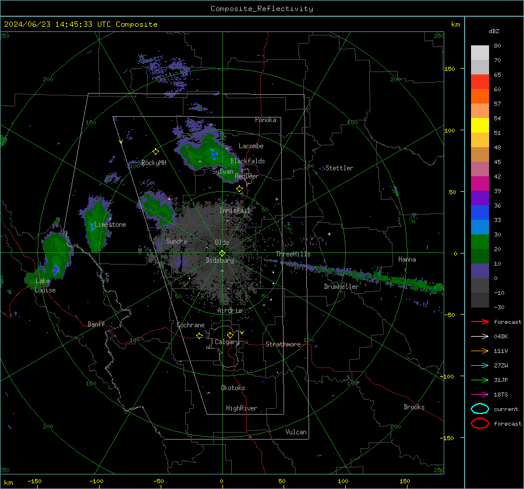
Task: Select the purple 36–39 dBZ swatch
Action: coord(480,198)
